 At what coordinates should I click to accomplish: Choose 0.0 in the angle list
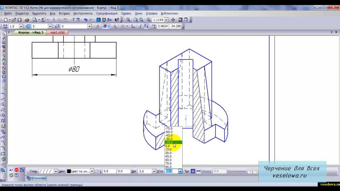click(173, 146)
